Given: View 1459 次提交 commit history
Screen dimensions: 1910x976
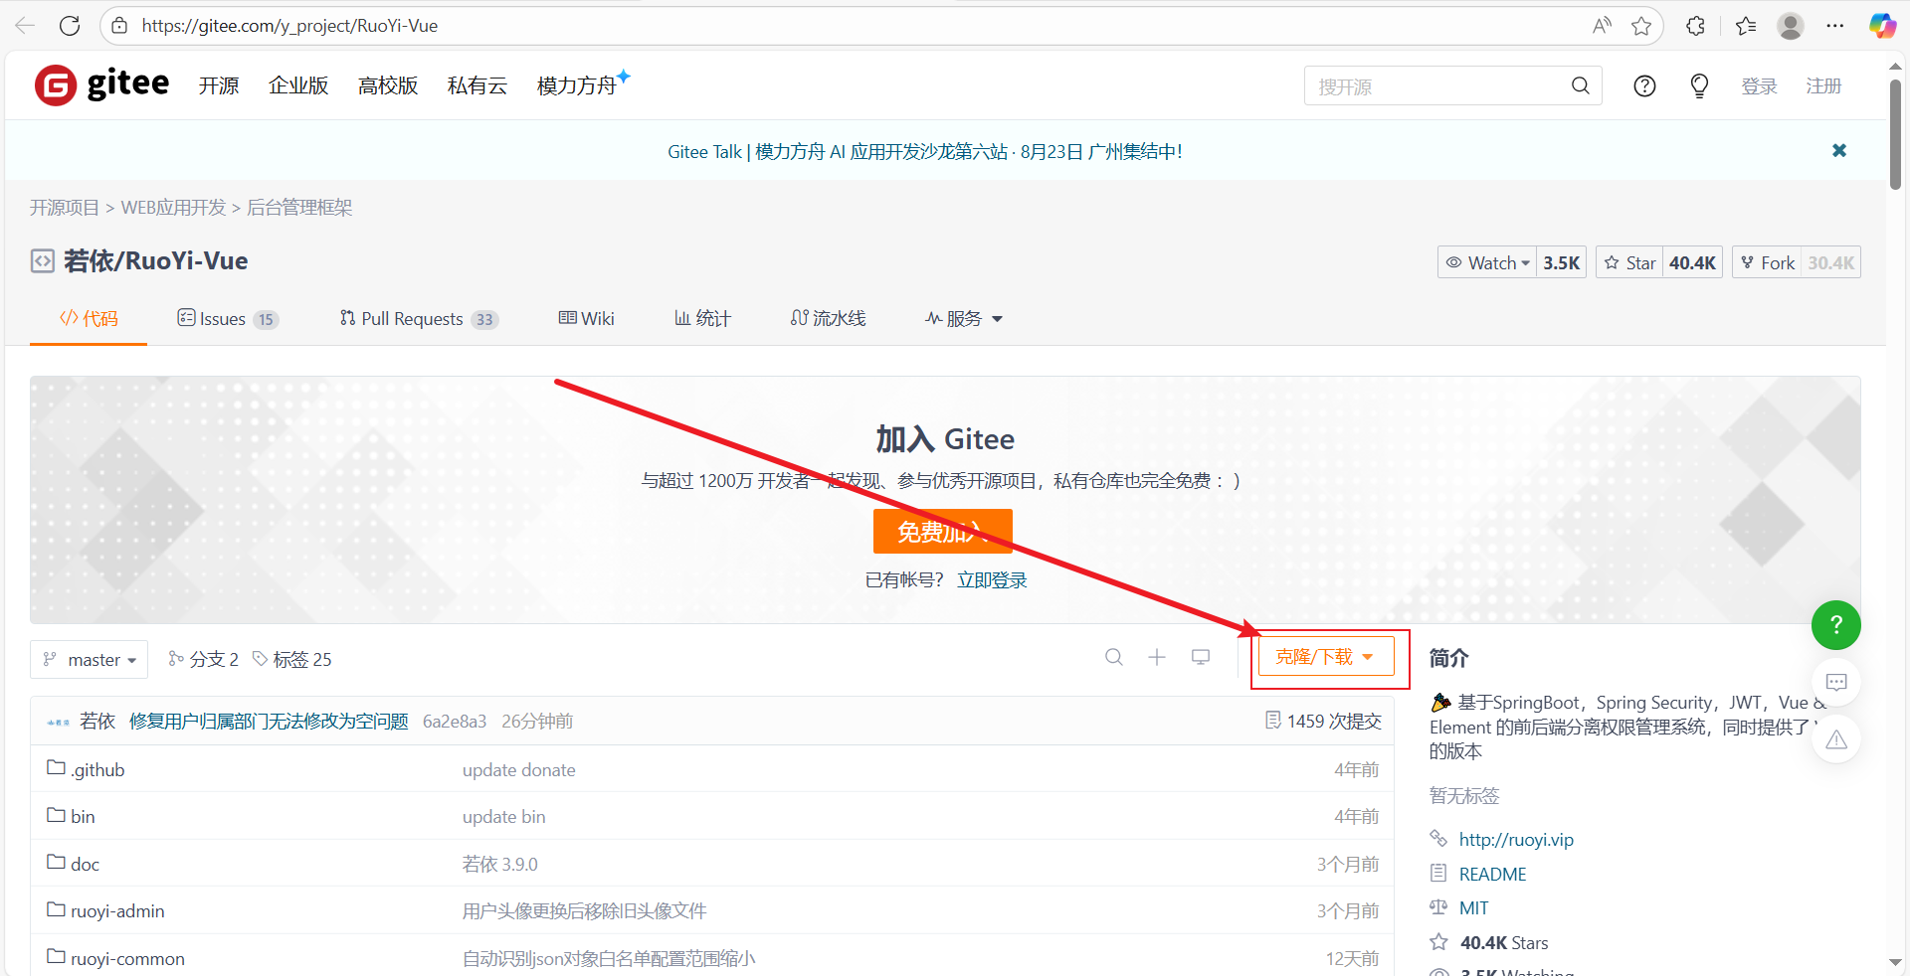Looking at the screenshot, I should (1323, 721).
